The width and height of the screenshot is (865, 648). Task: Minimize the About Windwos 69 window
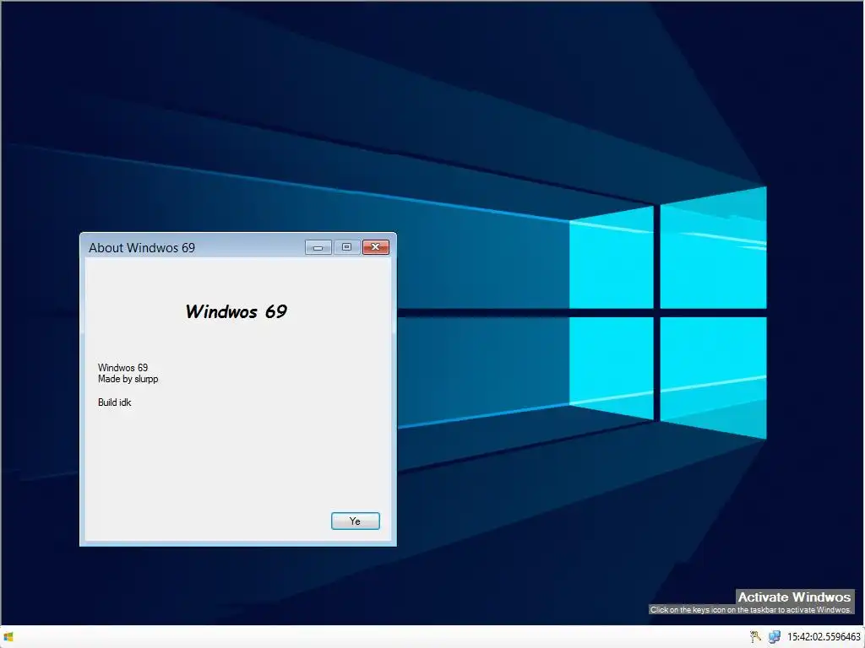click(318, 247)
